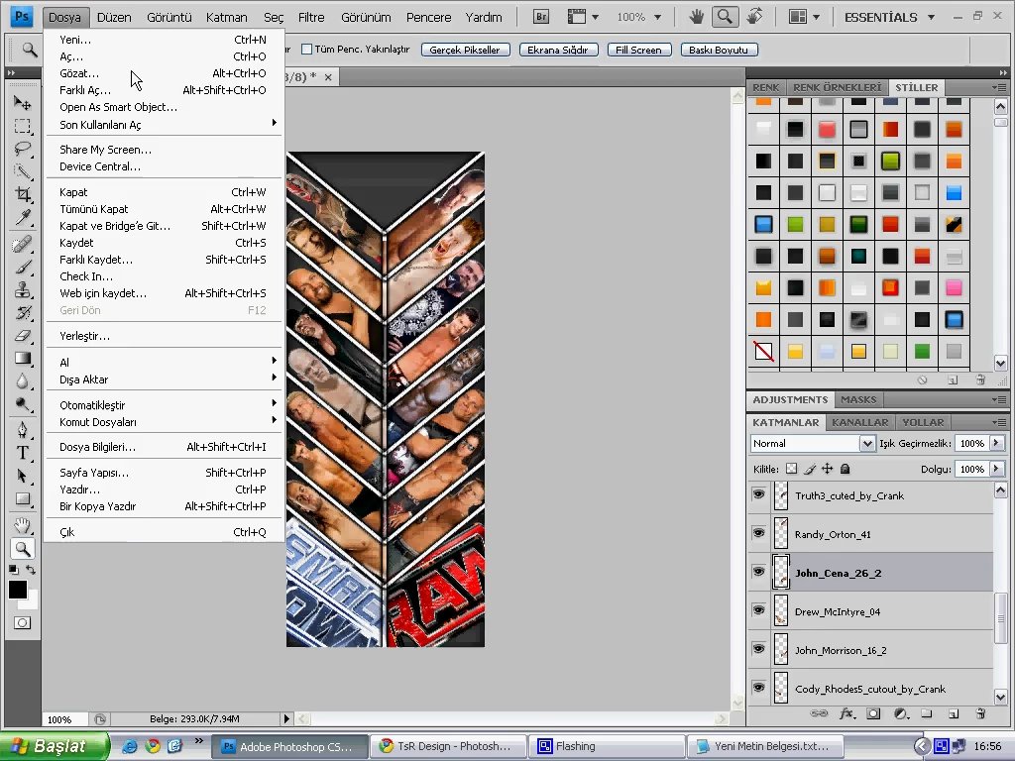1015x761 pixels.
Task: Expand the Al submenu
Action: [x=166, y=362]
